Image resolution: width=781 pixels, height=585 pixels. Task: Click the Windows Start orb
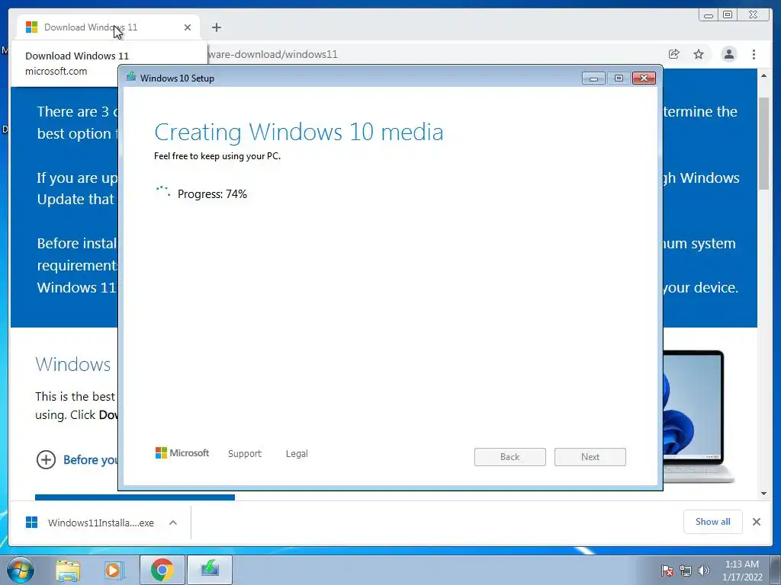(21, 570)
